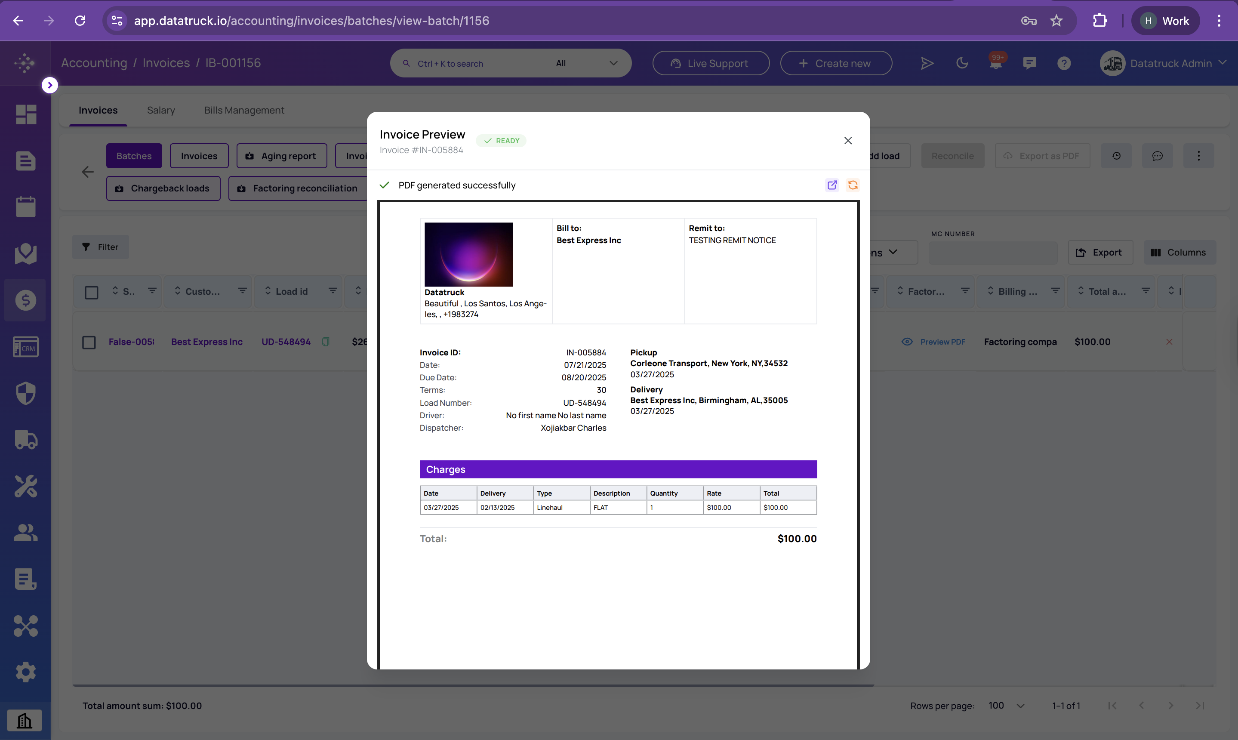Switch to Bills Management tab
Viewport: 1238px width, 740px height.
pos(244,110)
